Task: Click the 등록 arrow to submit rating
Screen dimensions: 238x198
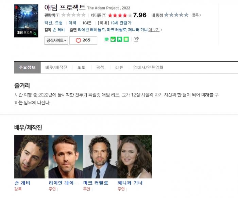Action: tap(197, 15)
